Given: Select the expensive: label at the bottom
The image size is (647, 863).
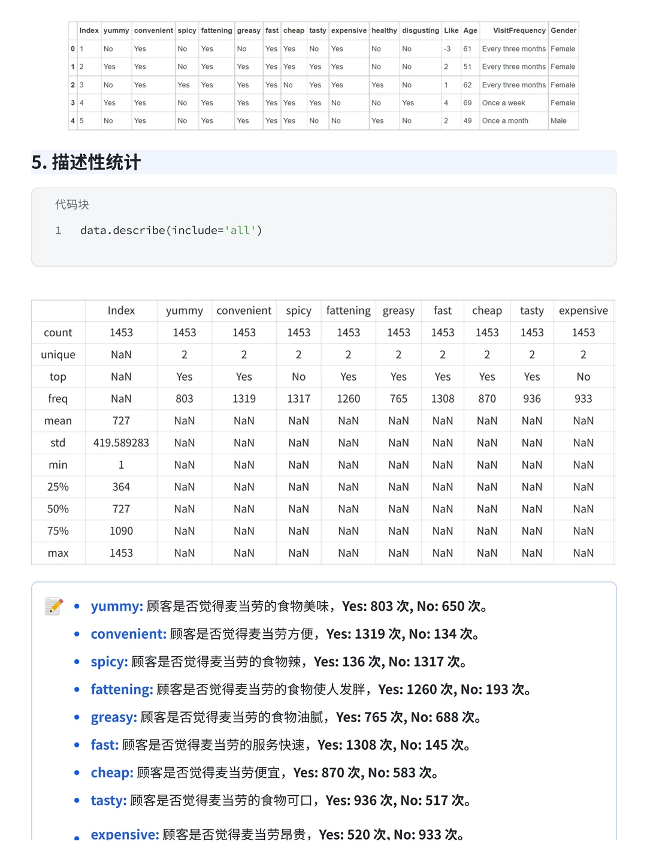Looking at the screenshot, I should point(125,834).
